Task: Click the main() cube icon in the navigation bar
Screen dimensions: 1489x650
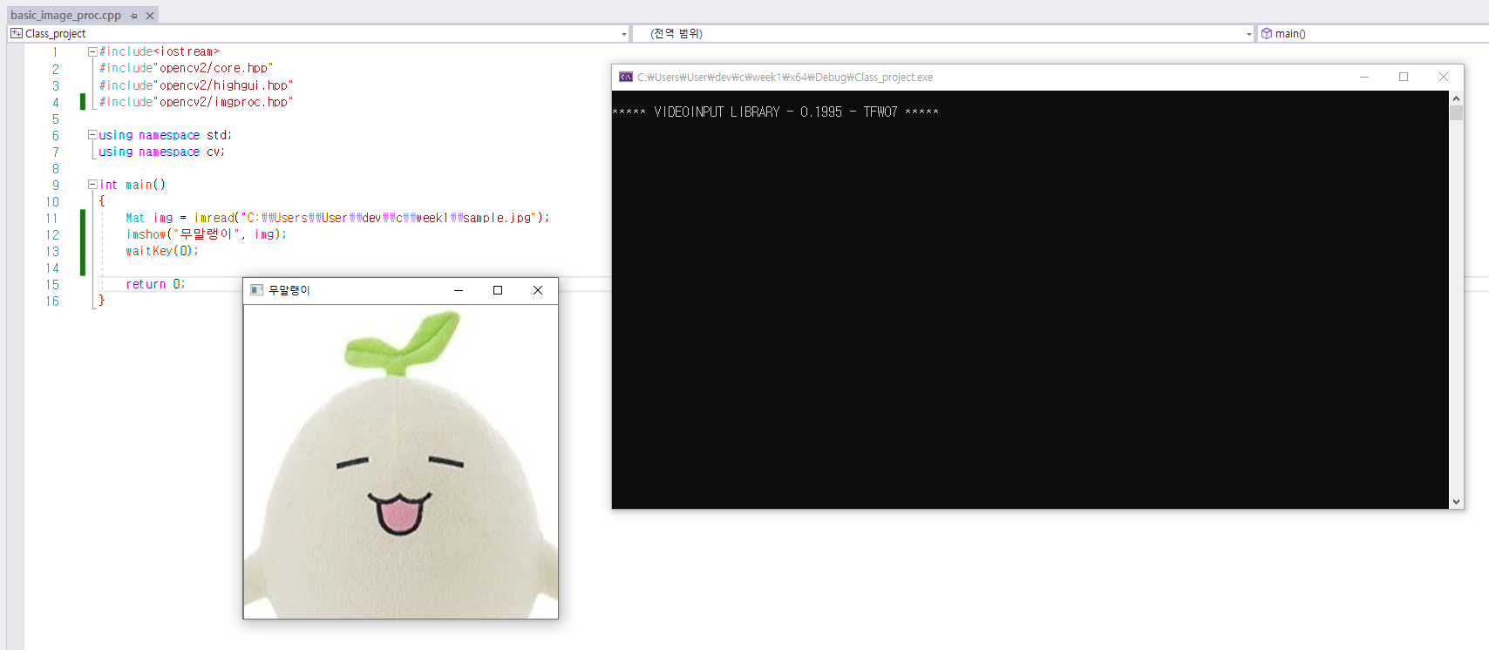Action: [1267, 33]
